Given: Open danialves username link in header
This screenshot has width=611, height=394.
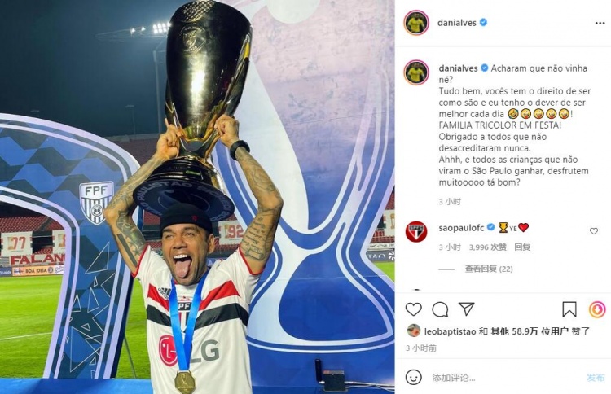Looking at the screenshot, I should tap(457, 23).
